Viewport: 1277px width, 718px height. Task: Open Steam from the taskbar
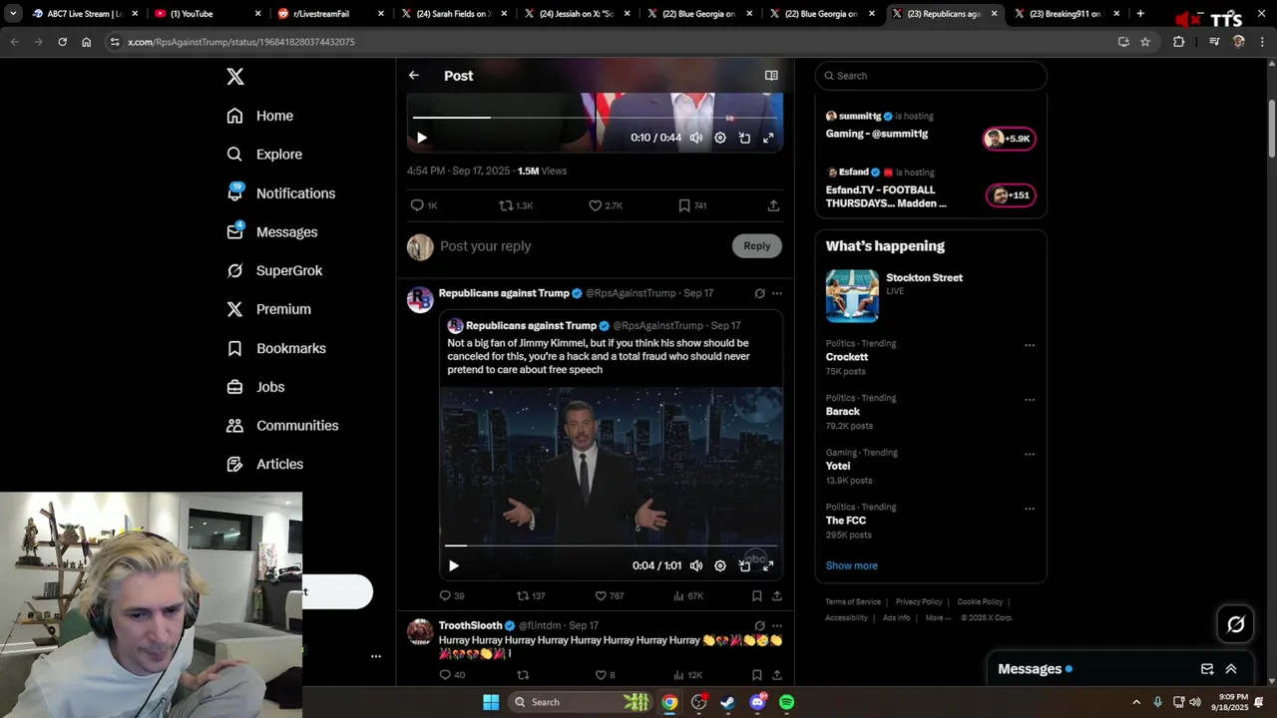728,702
